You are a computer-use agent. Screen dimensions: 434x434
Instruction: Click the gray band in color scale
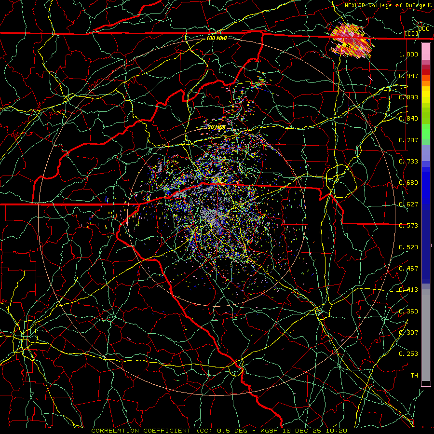click(x=426, y=335)
